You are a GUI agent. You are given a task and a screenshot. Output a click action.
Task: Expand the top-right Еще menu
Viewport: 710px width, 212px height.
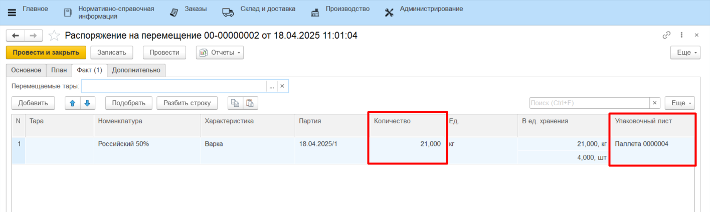[685, 53]
